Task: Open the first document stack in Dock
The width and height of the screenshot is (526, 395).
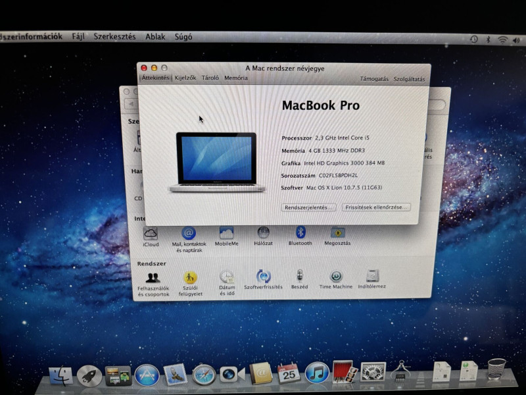Action: pyautogui.click(x=441, y=371)
